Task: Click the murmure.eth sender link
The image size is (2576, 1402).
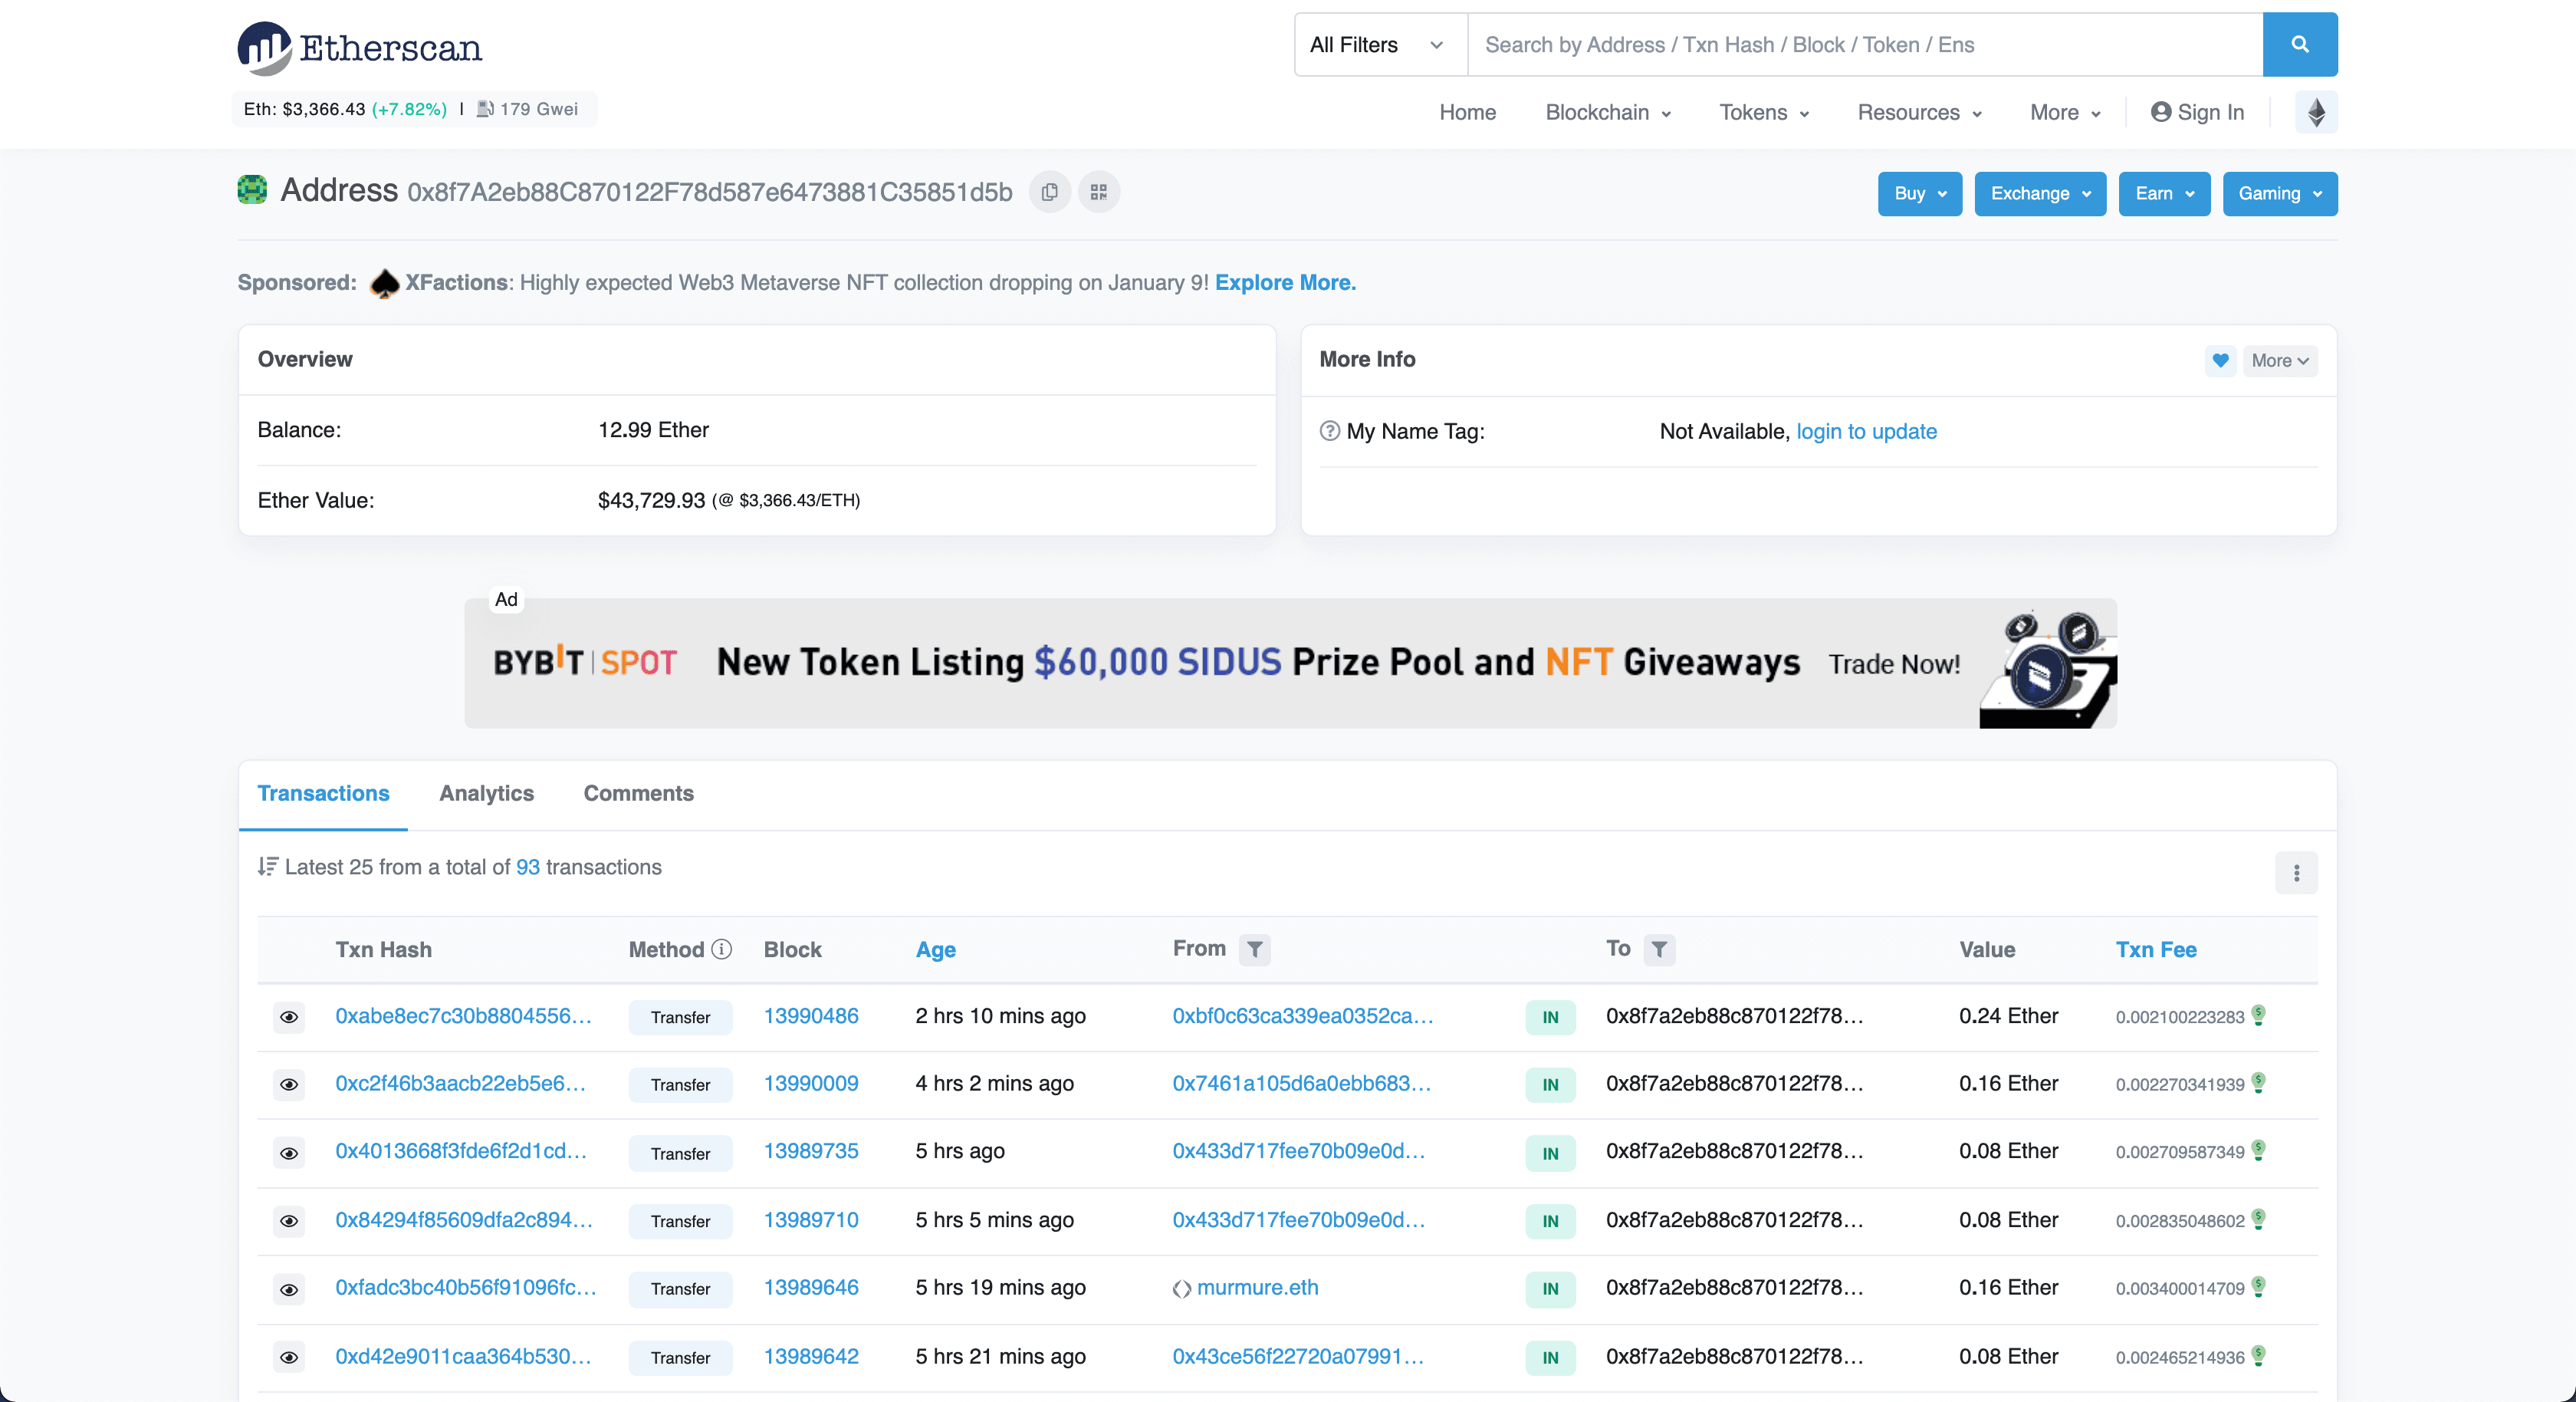Action: [x=1257, y=1288]
